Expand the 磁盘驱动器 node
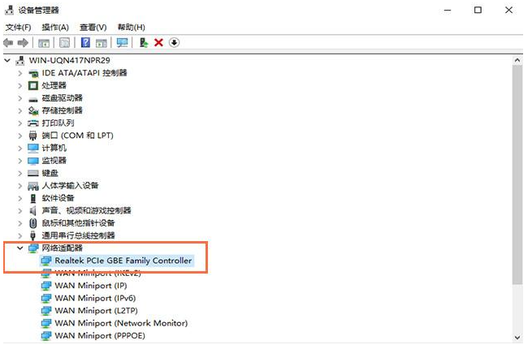 coord(20,98)
